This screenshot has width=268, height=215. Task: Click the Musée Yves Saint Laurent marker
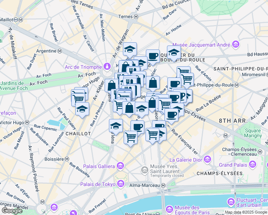pyautogui.click(x=145, y=170)
